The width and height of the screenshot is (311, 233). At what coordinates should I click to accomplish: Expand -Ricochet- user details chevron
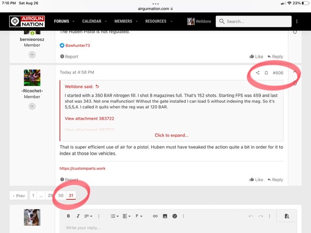32,106
